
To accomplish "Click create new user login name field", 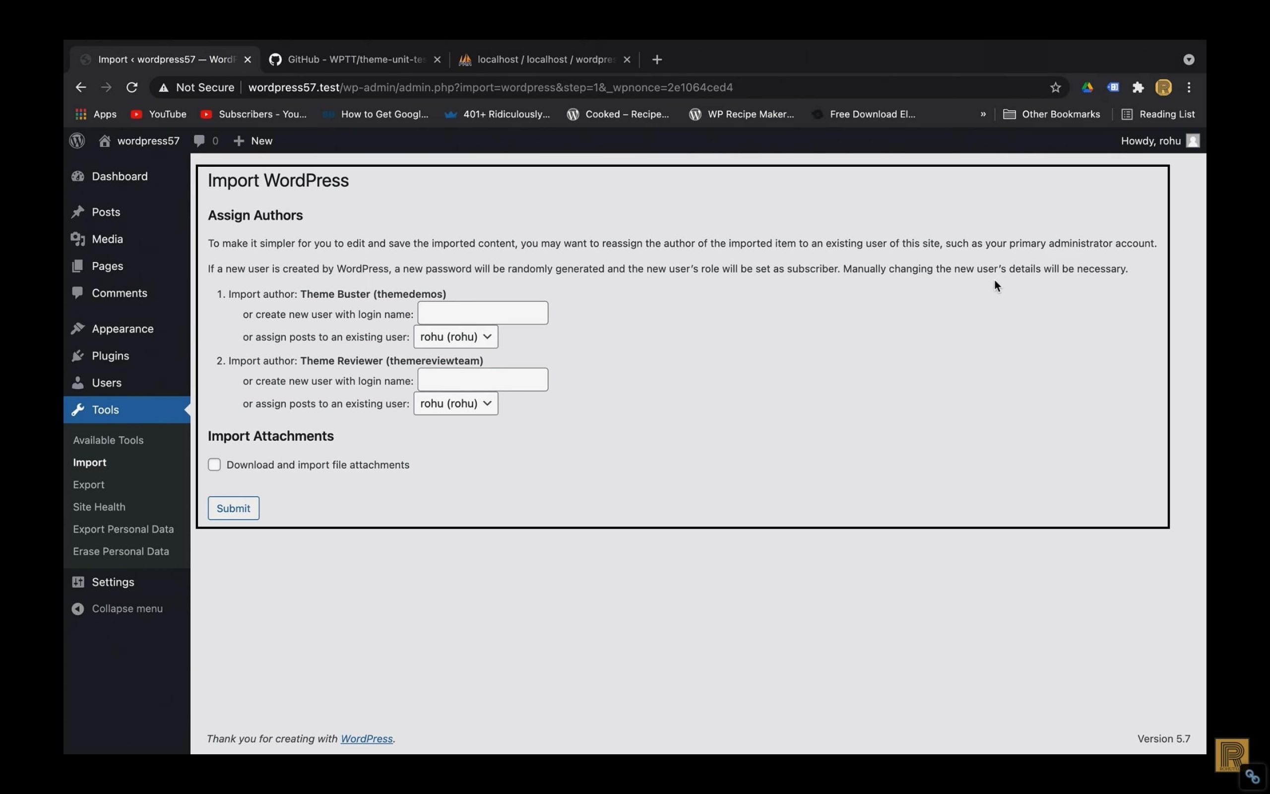I will point(482,313).
